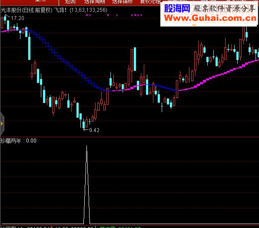Click the 股海网 logo
The image size is (259, 228).
pyautogui.click(x=177, y=8)
